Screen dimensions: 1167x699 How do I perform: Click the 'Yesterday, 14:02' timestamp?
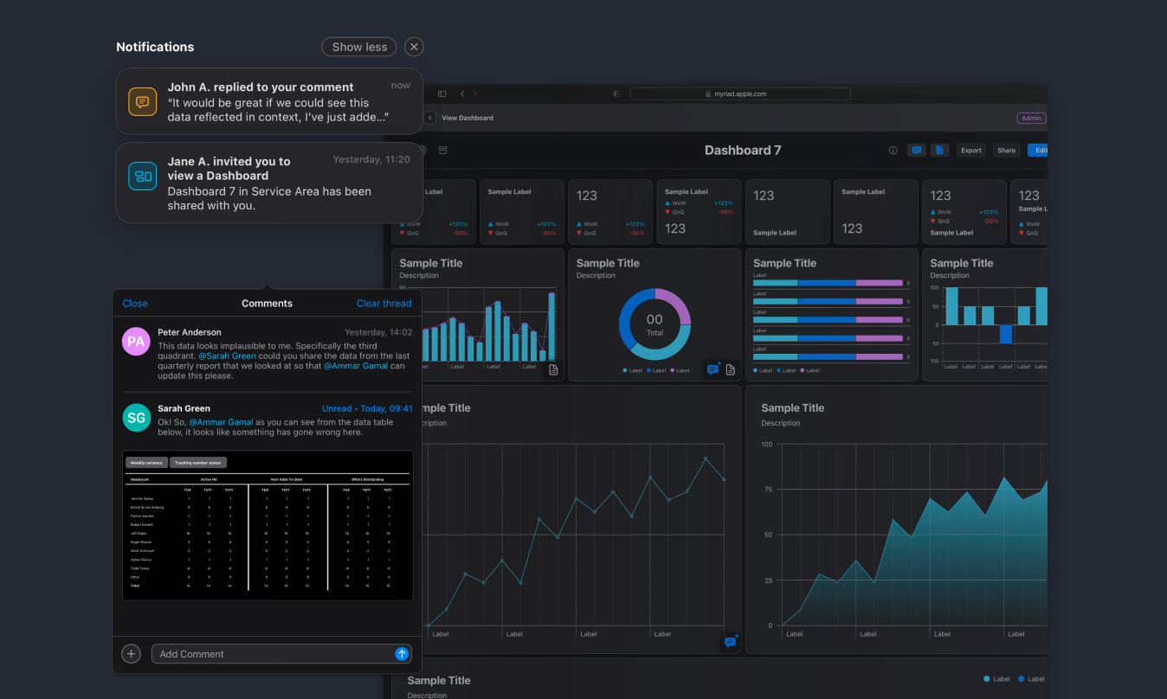click(378, 332)
